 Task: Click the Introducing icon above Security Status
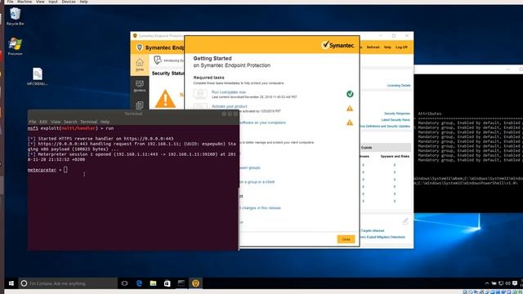[158, 60]
